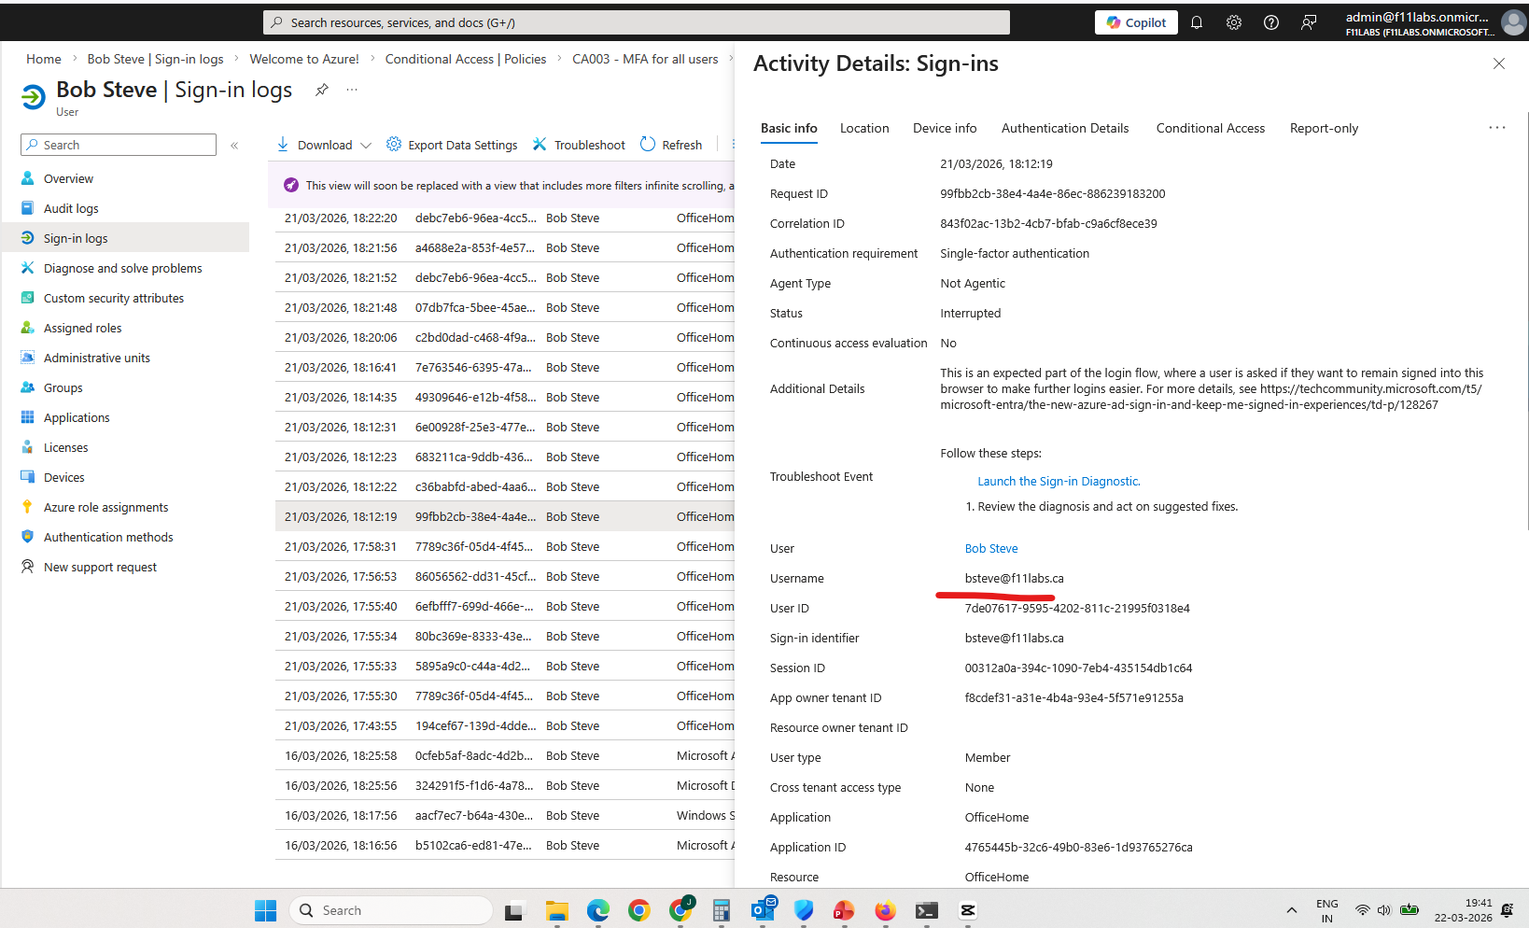Click the Troubleshoot toolbar button
Image resolution: width=1529 pixels, height=928 pixels.
pyautogui.click(x=579, y=145)
